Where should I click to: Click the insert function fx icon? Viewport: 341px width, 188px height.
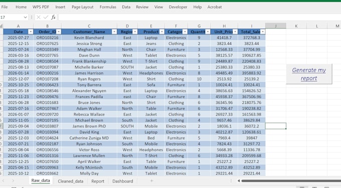pos(53,17)
